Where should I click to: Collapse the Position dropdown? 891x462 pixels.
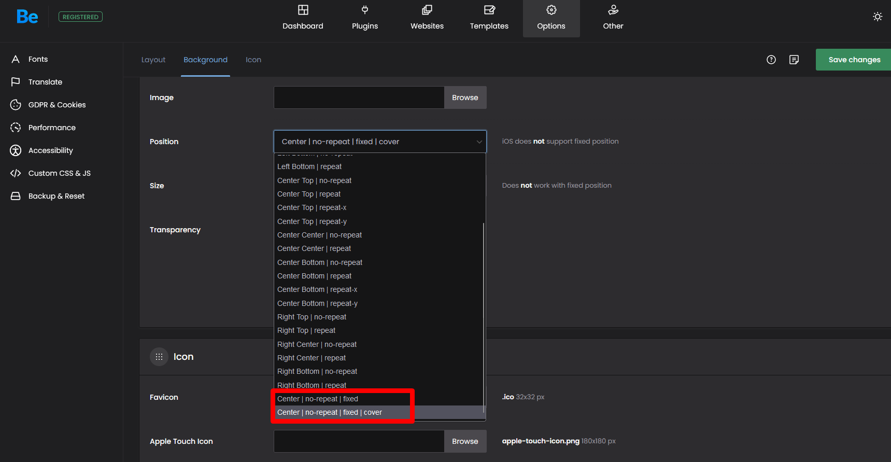(x=380, y=142)
